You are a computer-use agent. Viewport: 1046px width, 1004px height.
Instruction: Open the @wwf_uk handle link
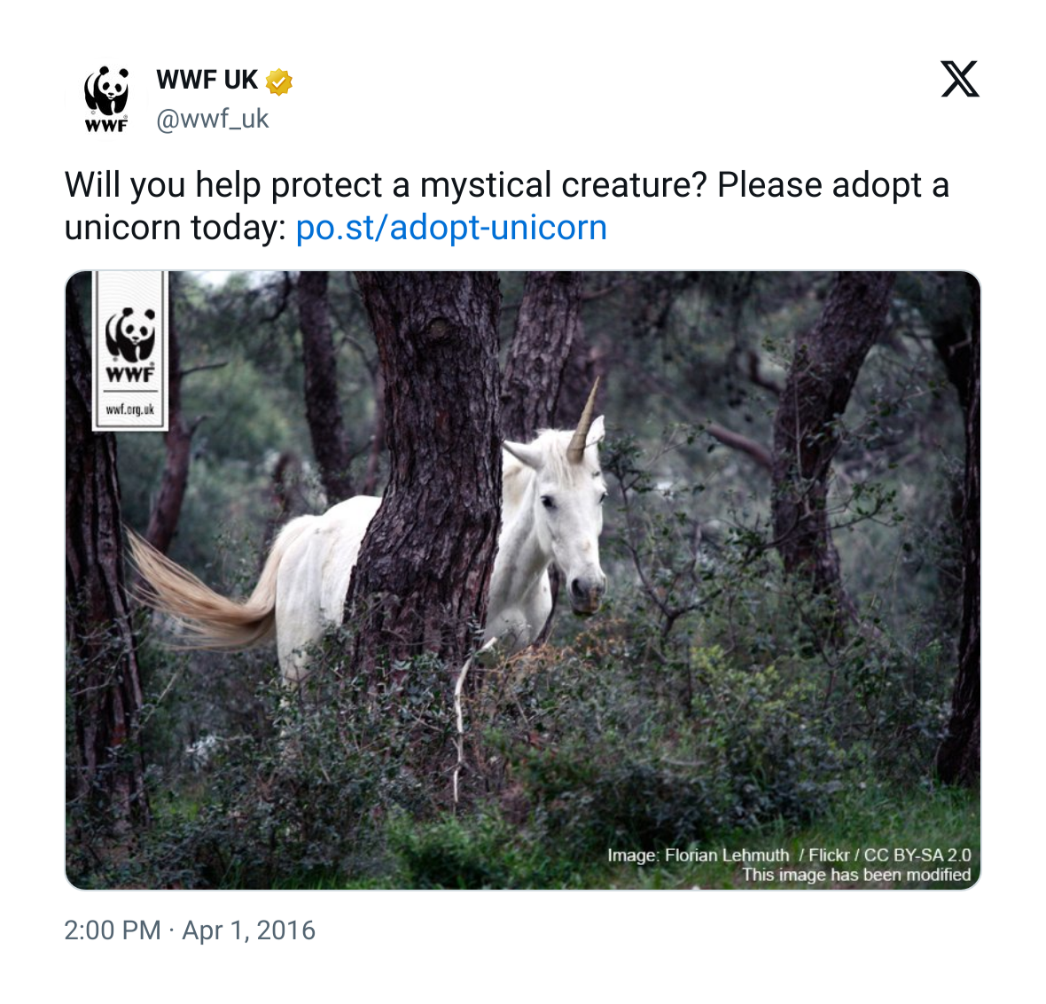213,119
